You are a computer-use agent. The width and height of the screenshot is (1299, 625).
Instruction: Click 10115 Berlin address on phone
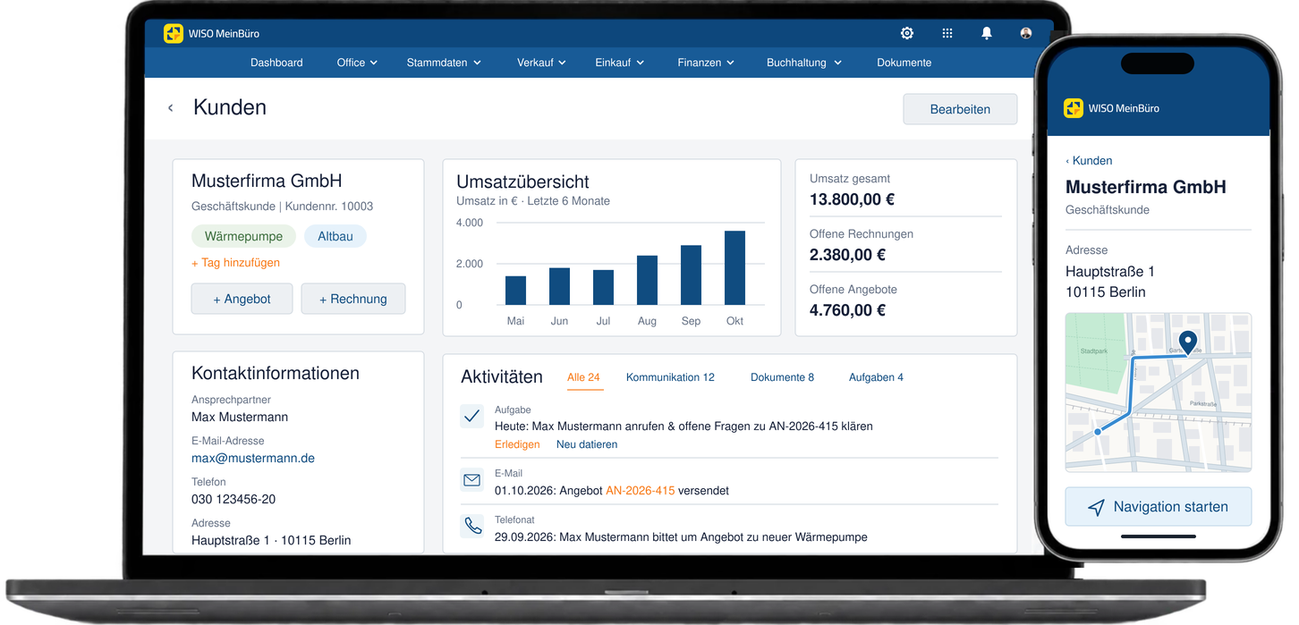pos(1105,292)
